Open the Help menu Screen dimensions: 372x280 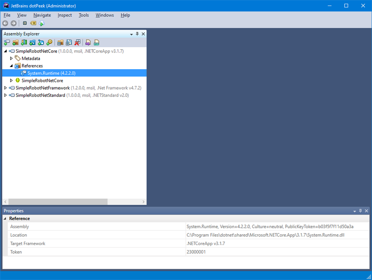pyautogui.click(x=125, y=15)
